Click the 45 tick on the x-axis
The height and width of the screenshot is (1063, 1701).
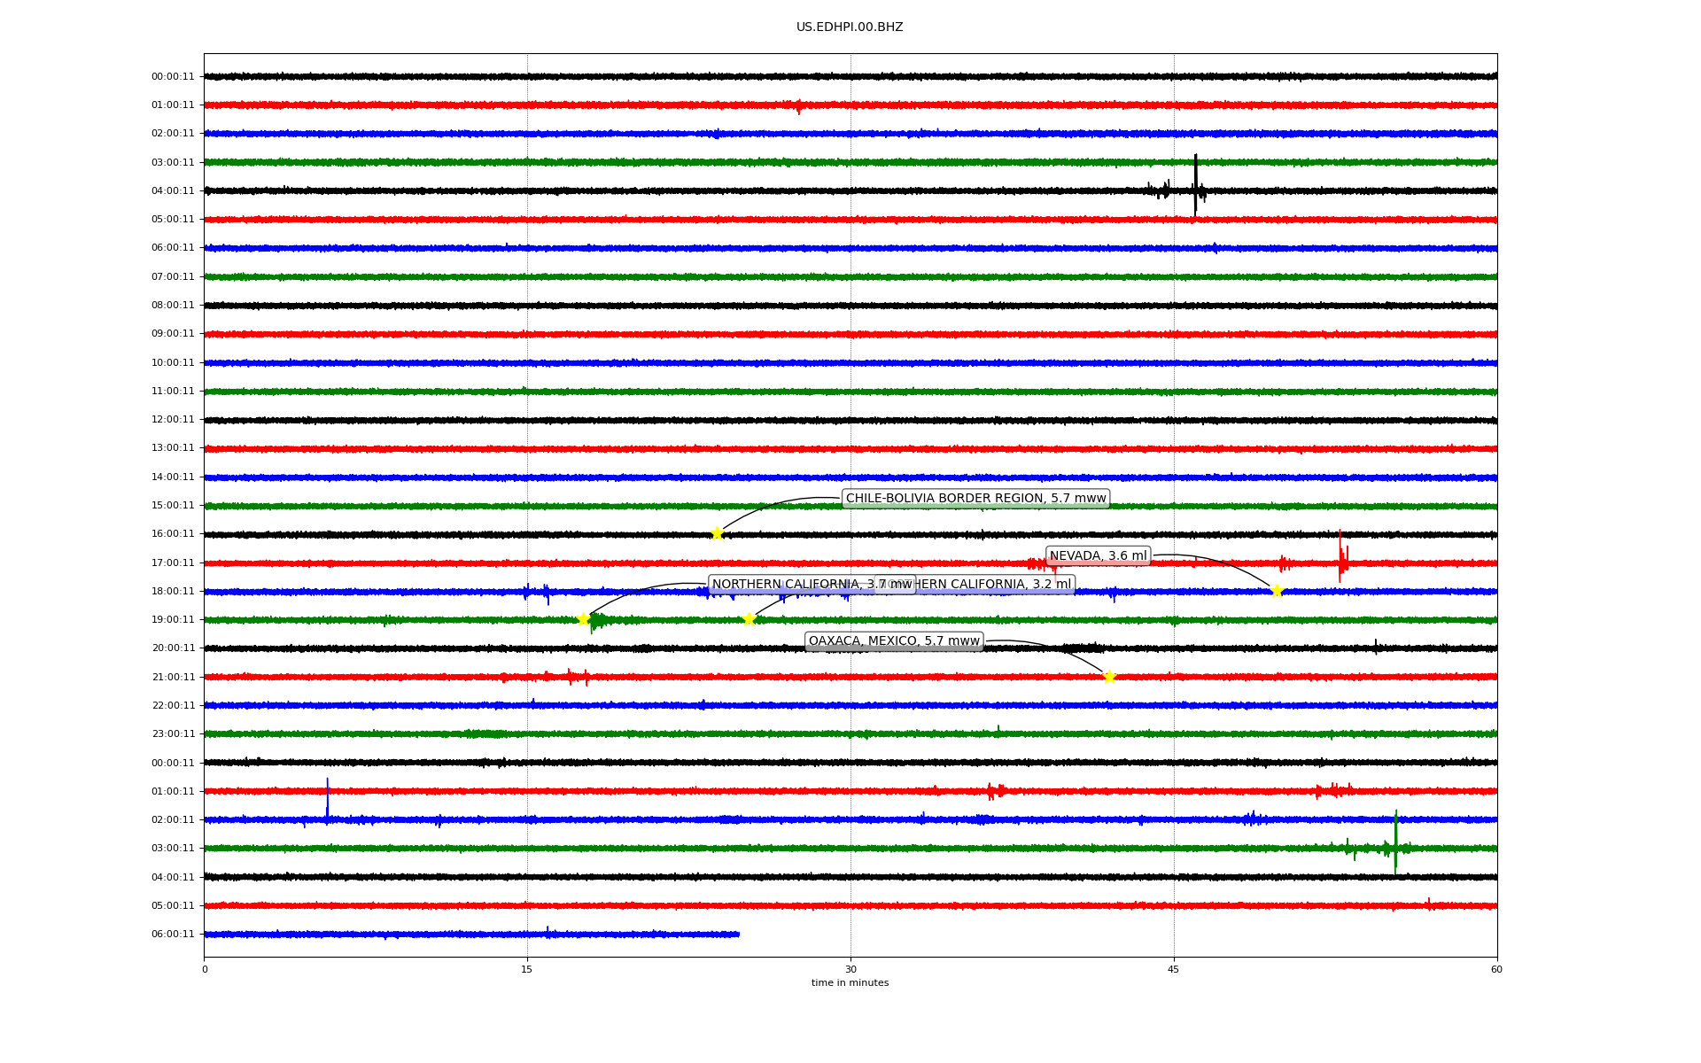pyautogui.click(x=1174, y=969)
